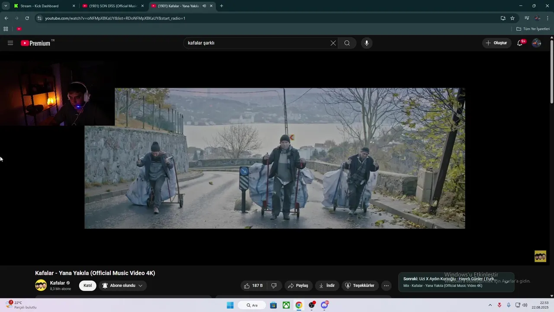
Task: Open media controls icon in Chrome toolbar
Action: click(x=527, y=18)
